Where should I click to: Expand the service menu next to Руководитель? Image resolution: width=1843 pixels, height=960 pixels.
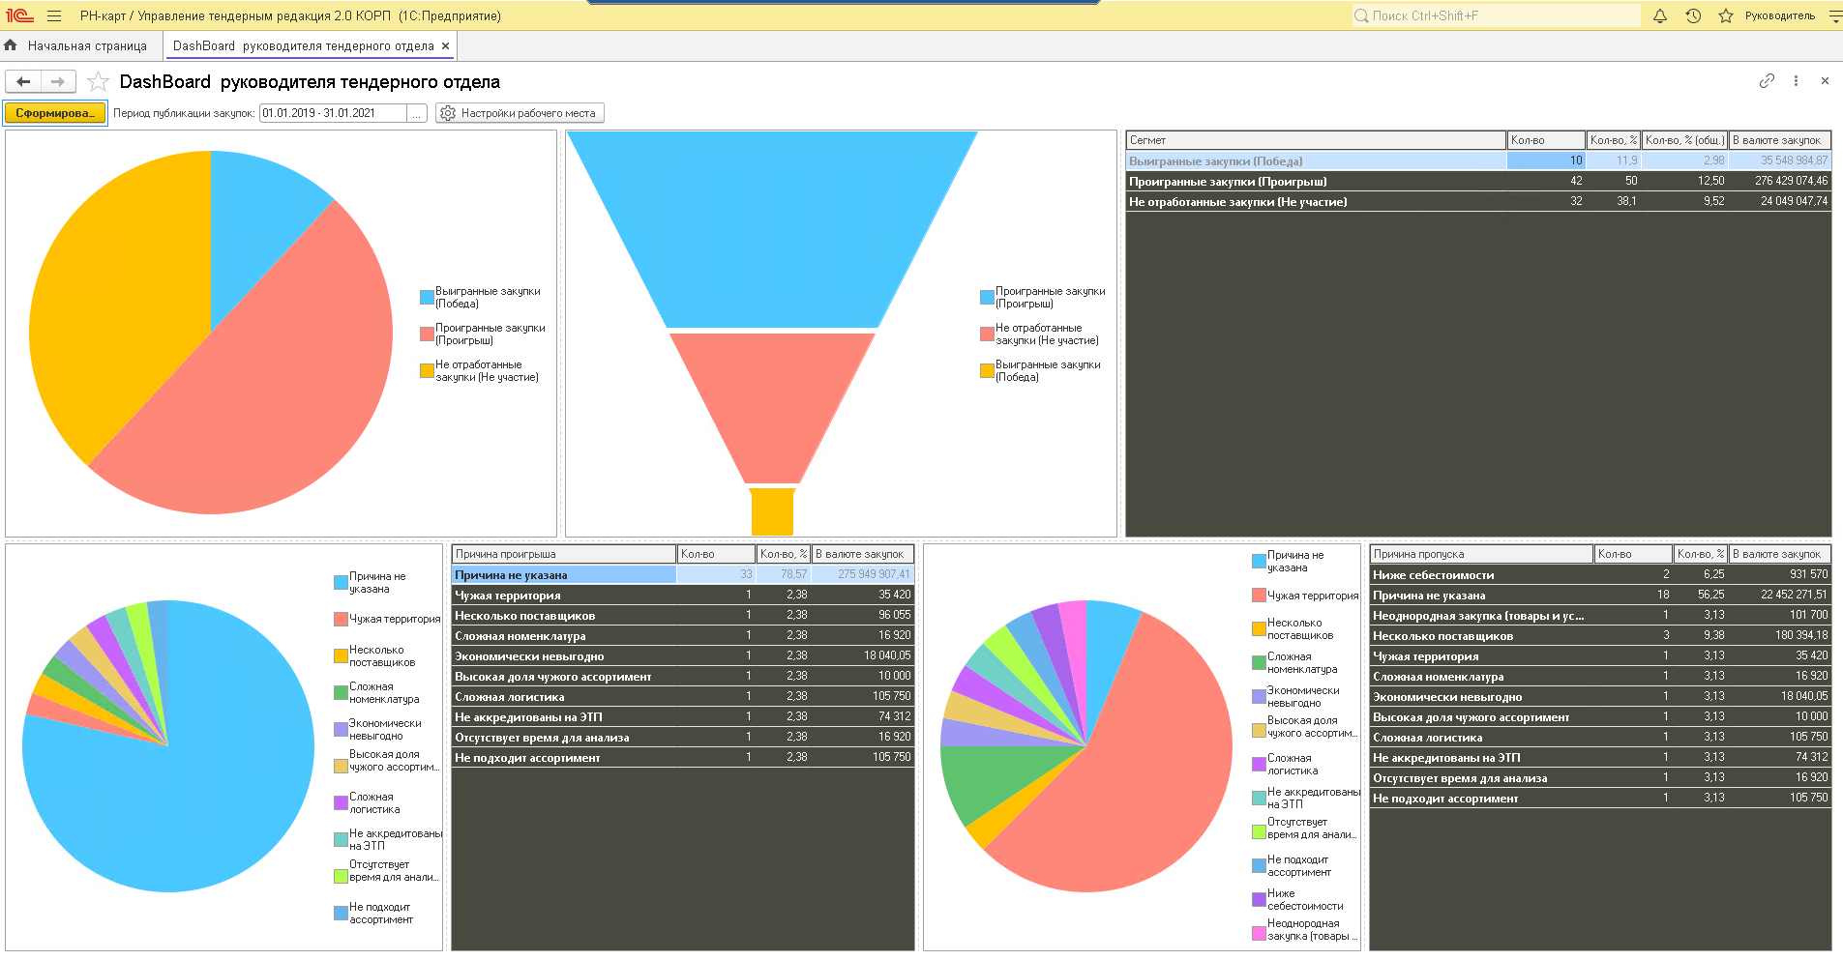coord(1834,15)
